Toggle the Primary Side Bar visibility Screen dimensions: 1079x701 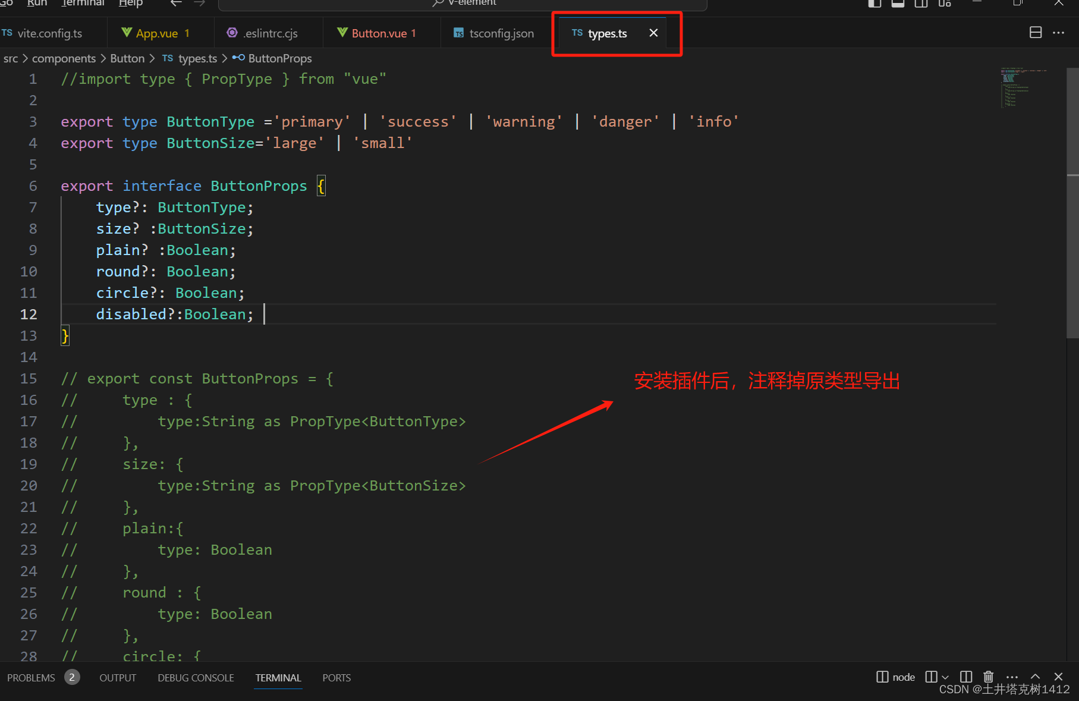pyautogui.click(x=874, y=4)
